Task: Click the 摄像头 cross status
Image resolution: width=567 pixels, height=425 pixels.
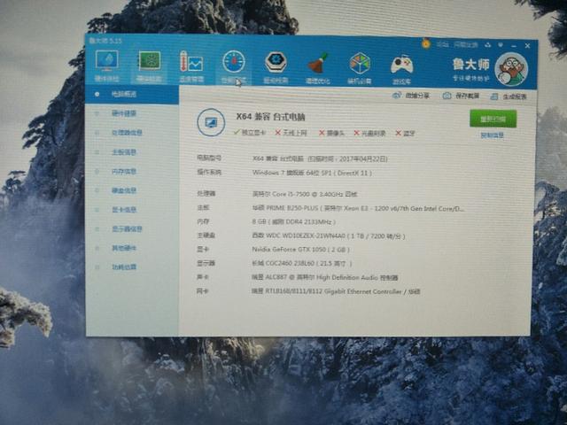Action: pos(331,133)
